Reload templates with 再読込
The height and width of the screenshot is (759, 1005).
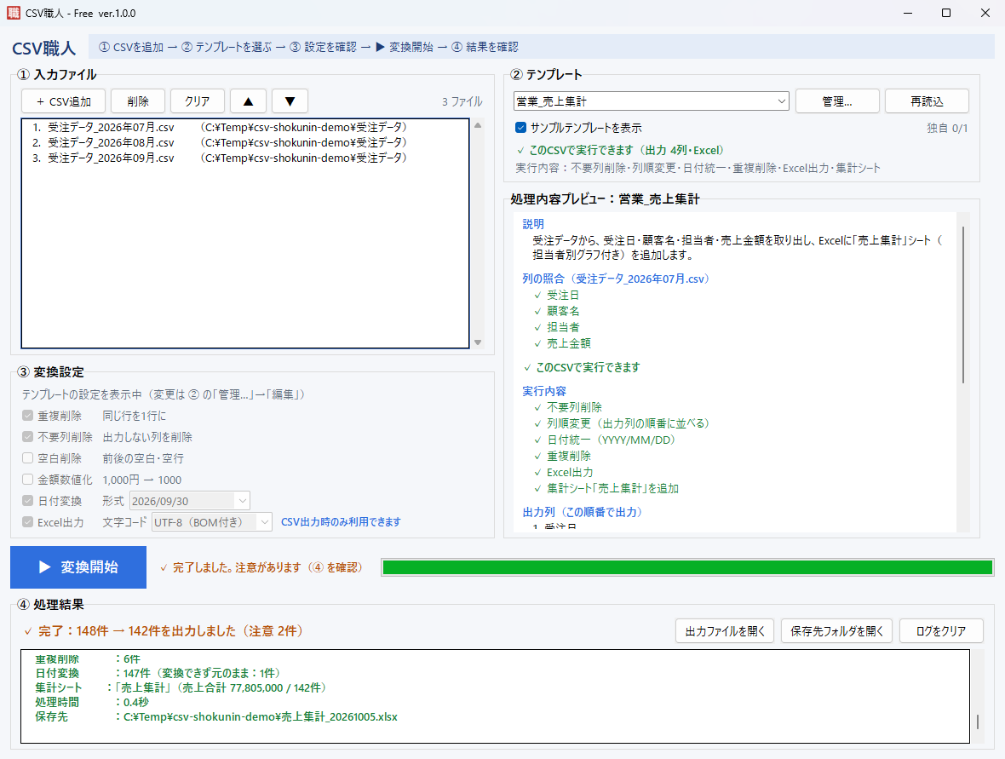[927, 101]
